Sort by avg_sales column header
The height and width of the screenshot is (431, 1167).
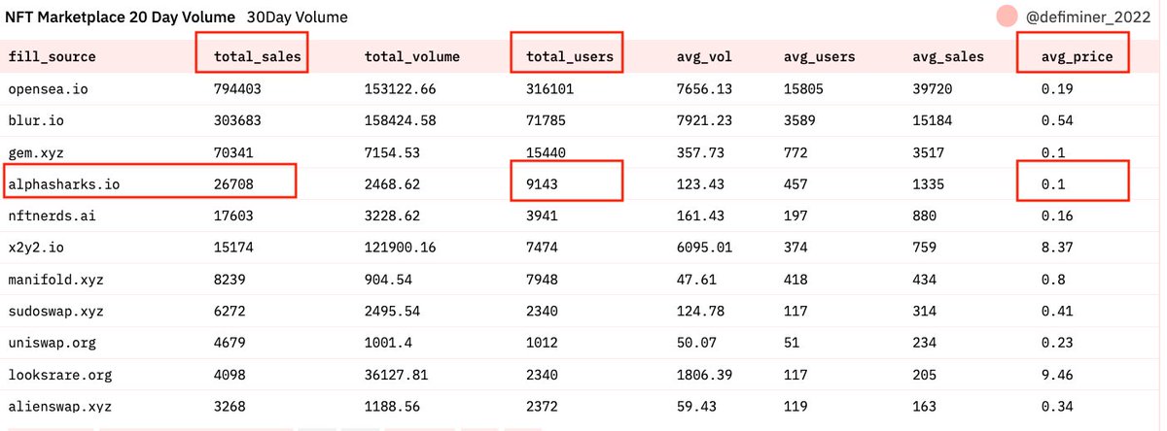[948, 57]
